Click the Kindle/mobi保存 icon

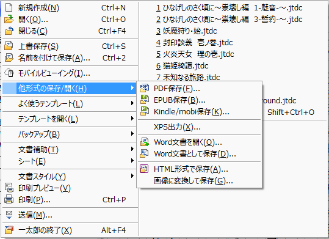145,111
